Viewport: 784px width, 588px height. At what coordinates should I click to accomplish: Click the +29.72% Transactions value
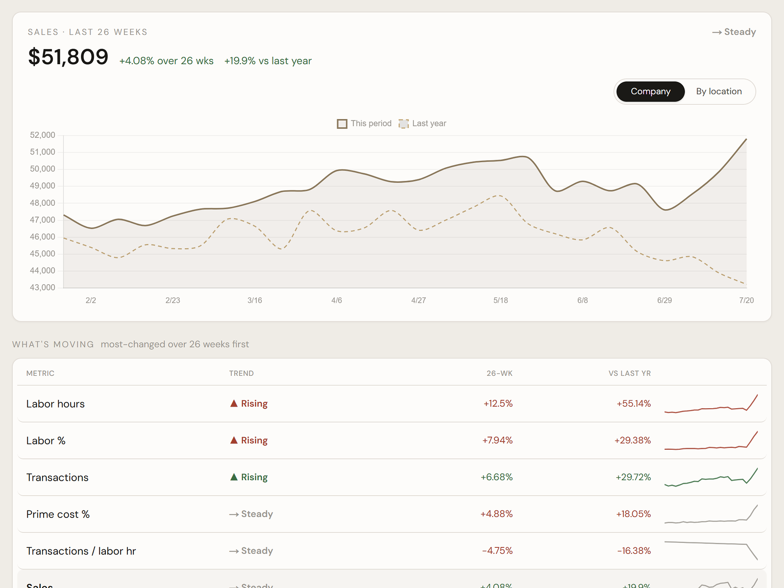(633, 477)
